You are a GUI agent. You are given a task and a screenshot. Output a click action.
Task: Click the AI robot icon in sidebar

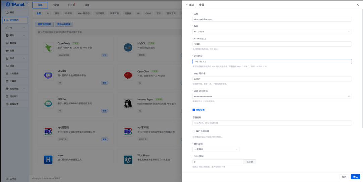(x=7, y=28)
